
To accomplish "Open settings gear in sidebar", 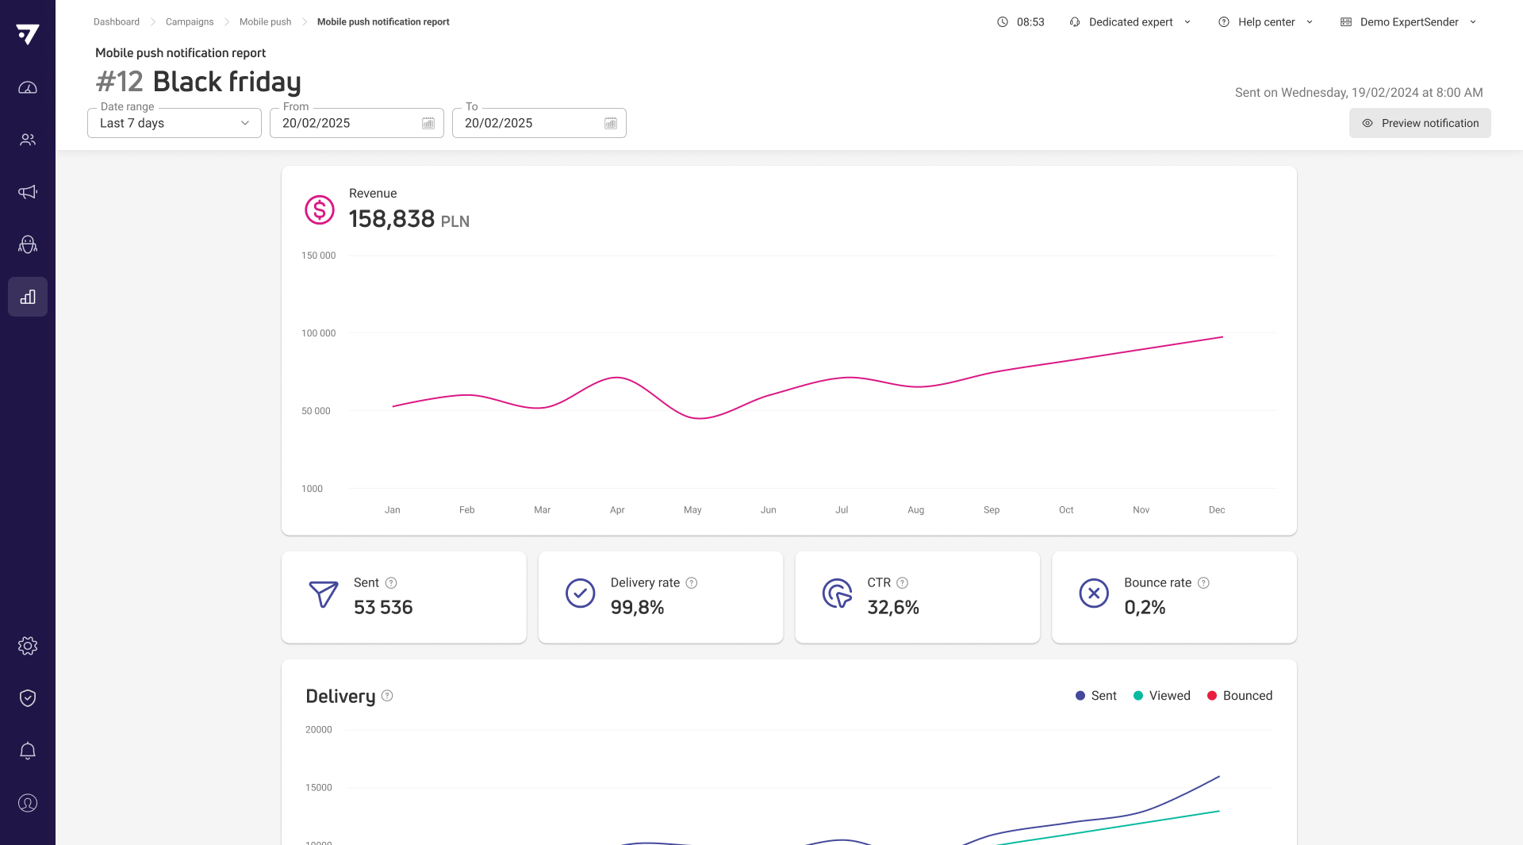I will [x=28, y=646].
